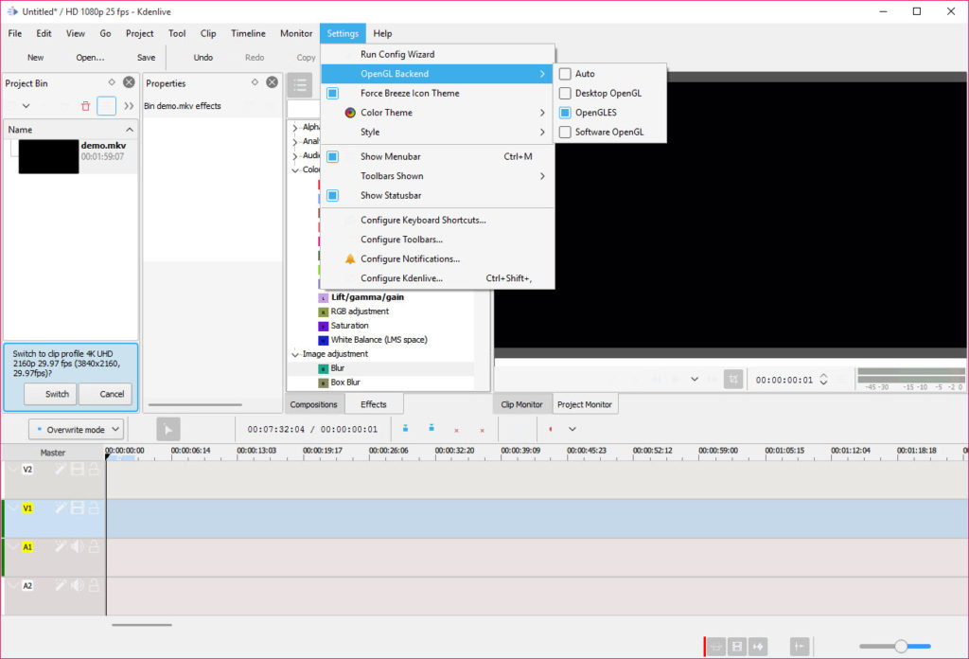This screenshot has height=659, width=969.
Task: Click the White Balance effect icon
Action: 324,340
